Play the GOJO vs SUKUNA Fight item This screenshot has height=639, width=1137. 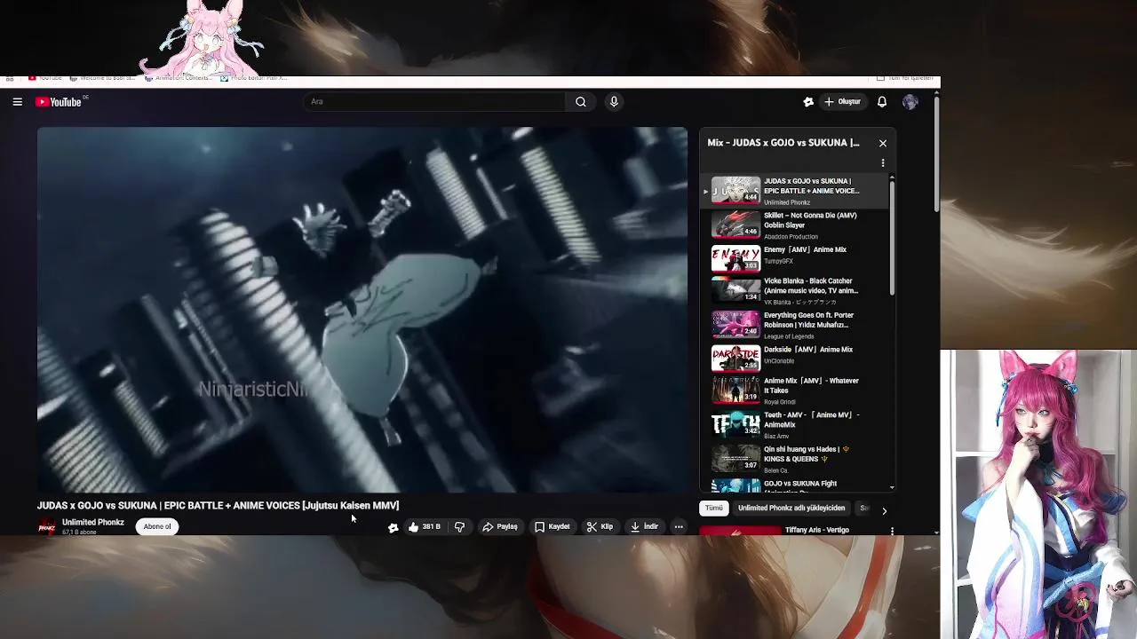point(795,485)
